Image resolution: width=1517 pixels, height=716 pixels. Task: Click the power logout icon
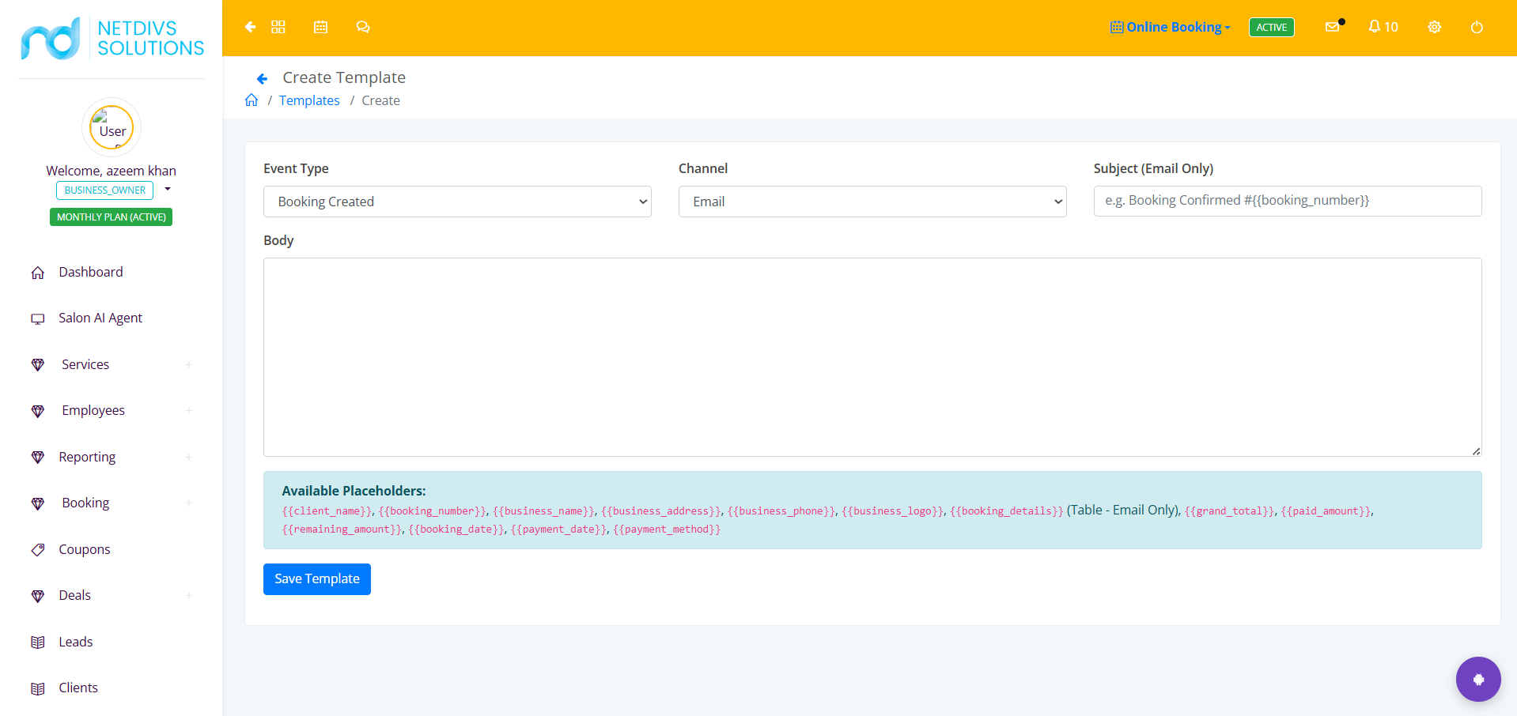pyautogui.click(x=1477, y=27)
